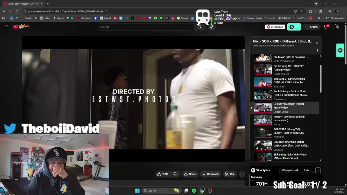Play morray - quicksand video

coord(287,120)
